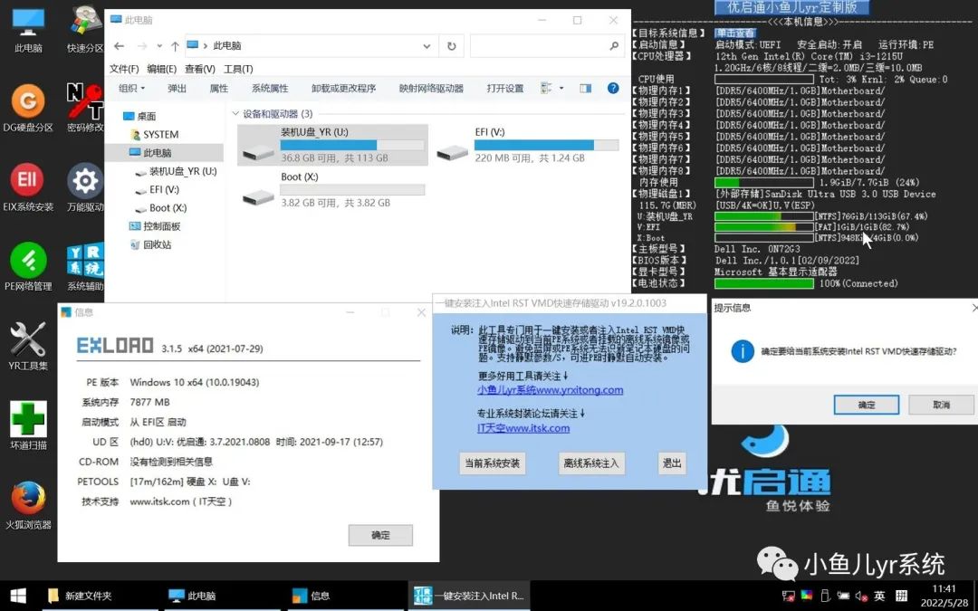Open the 小鱼儿yr系统www.yrxitong.com link
The image size is (978, 611).
(551, 390)
